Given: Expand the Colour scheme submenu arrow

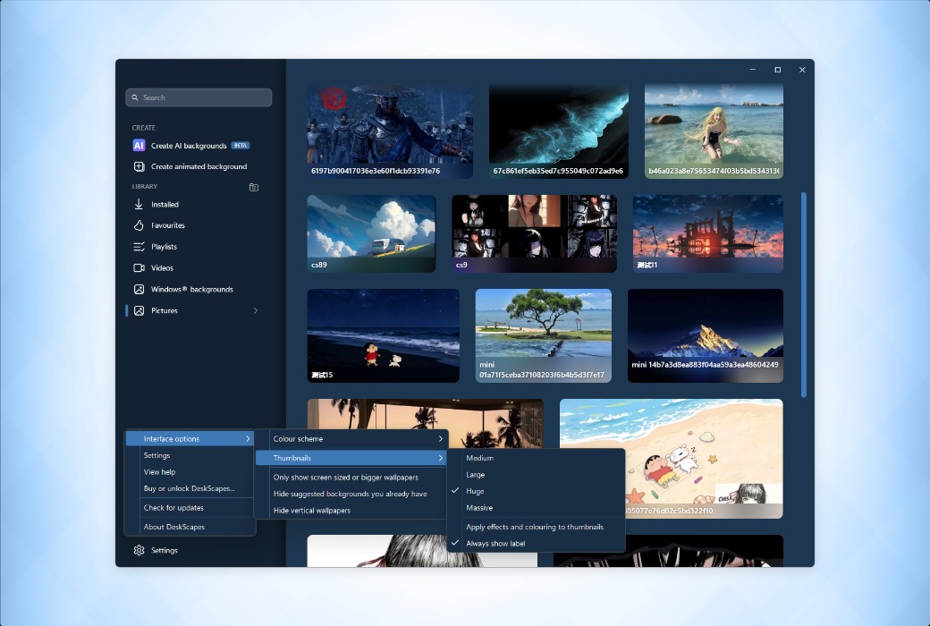Looking at the screenshot, I should click(441, 439).
